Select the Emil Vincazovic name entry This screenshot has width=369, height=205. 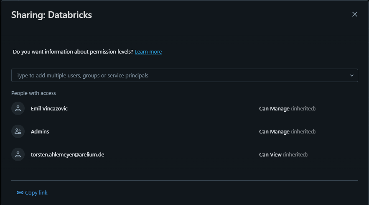(x=49, y=108)
